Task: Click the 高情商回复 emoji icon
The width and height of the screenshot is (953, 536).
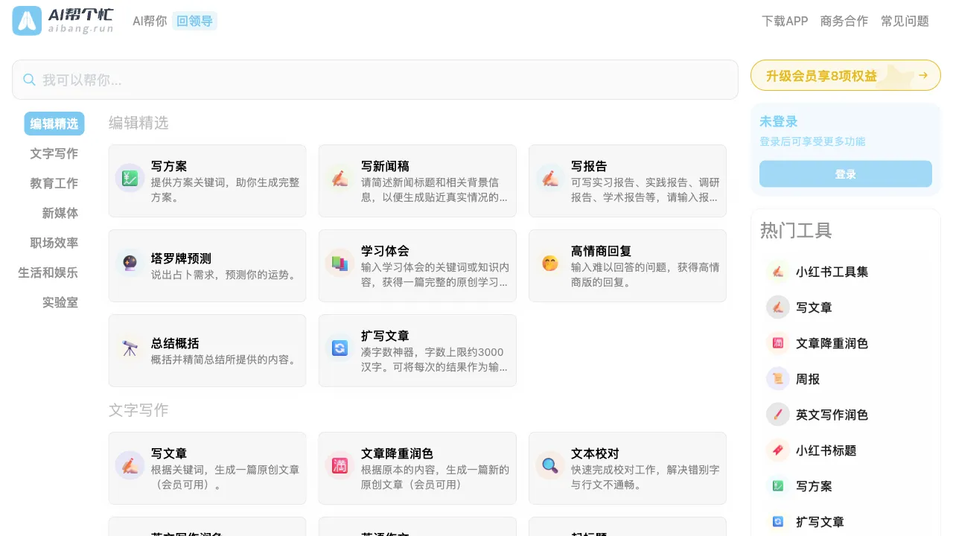Action: click(550, 263)
